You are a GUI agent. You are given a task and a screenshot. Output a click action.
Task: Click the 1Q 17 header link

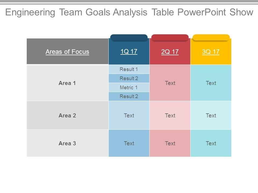click(129, 51)
